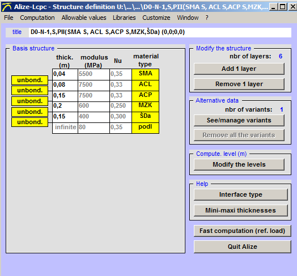The width and height of the screenshot is (297, 276).
Task: Click the structure title input field
Action: pyautogui.click(x=160, y=32)
